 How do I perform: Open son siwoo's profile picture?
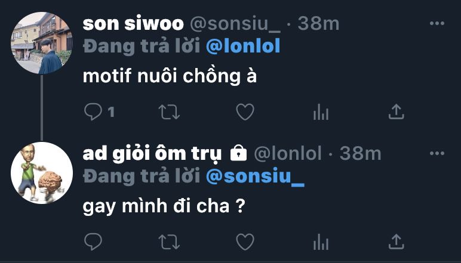(42, 43)
